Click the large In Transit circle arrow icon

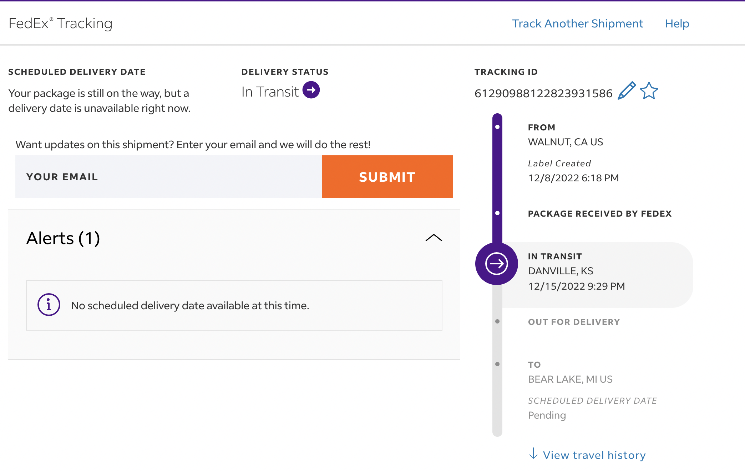coord(496,264)
